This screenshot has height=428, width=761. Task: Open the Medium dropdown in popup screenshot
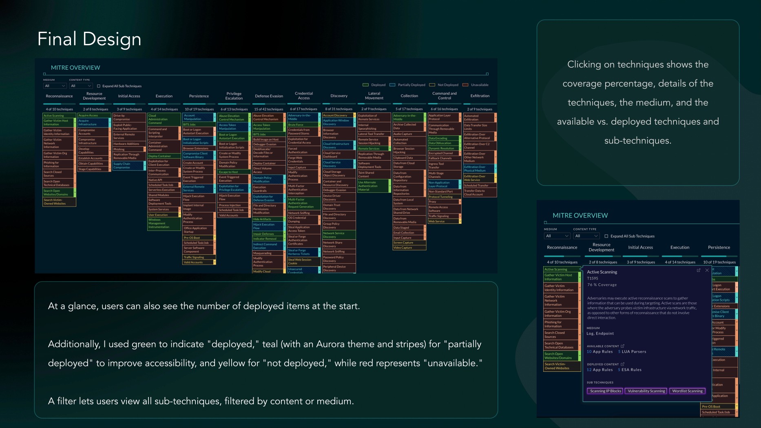click(x=557, y=236)
